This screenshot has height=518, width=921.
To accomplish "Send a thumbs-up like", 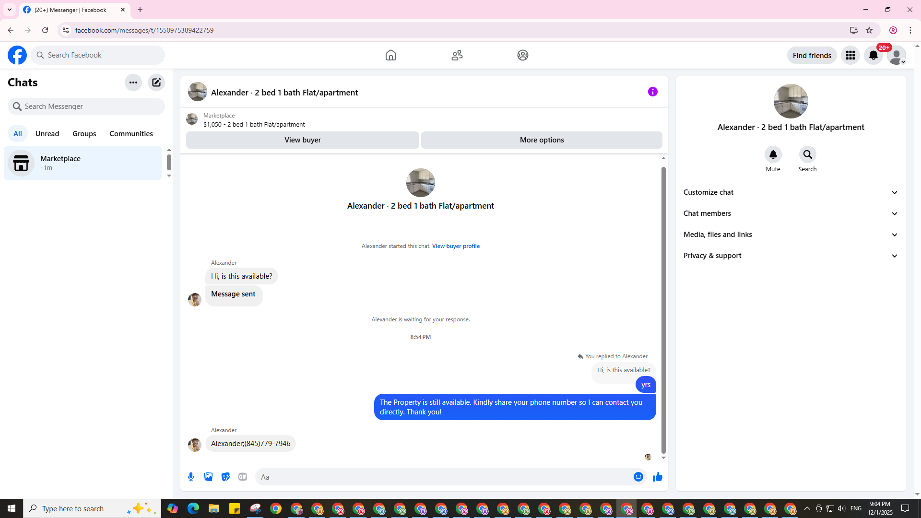I will tap(658, 477).
